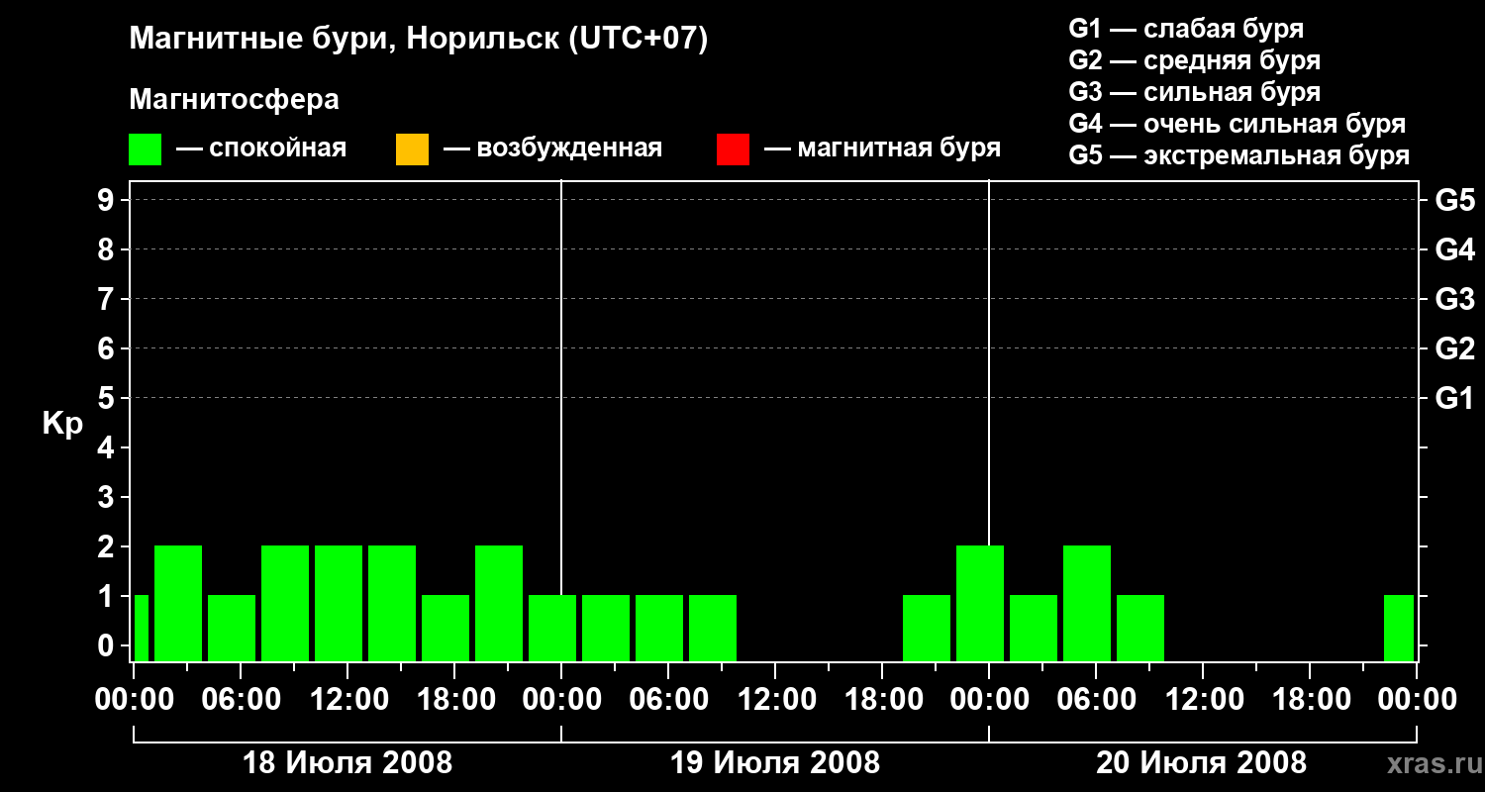Select the chart title 'Магнитные бури, Норильск (UTC+07)'
The image size is (1485, 792).
[x=419, y=40]
